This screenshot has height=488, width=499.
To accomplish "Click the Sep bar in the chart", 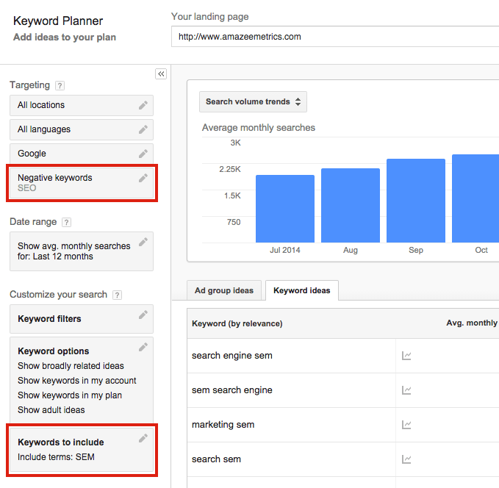I will pyautogui.click(x=416, y=201).
